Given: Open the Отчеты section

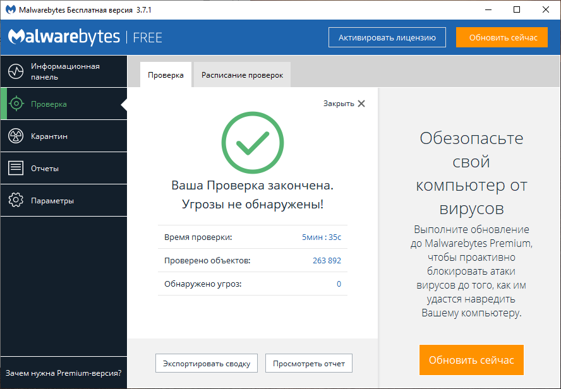Looking at the screenshot, I should [64, 168].
